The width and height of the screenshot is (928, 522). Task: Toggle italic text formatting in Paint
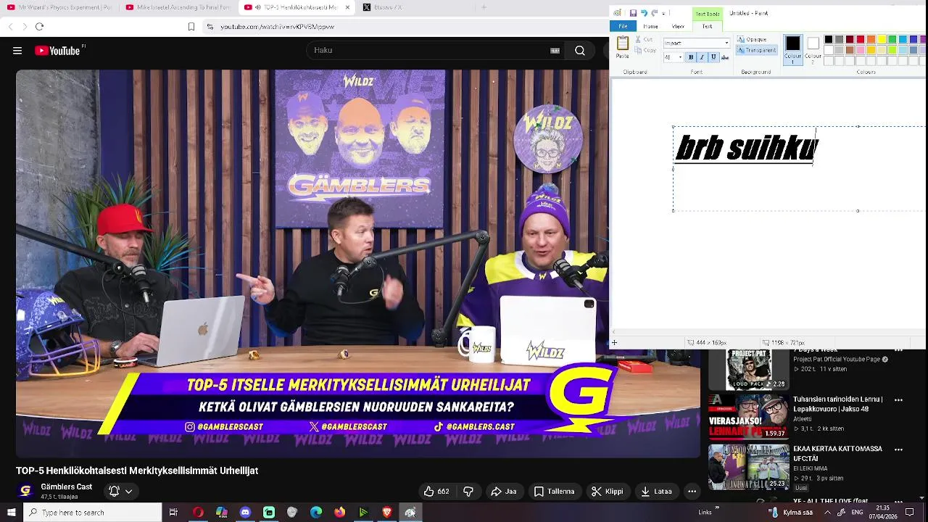click(x=702, y=57)
